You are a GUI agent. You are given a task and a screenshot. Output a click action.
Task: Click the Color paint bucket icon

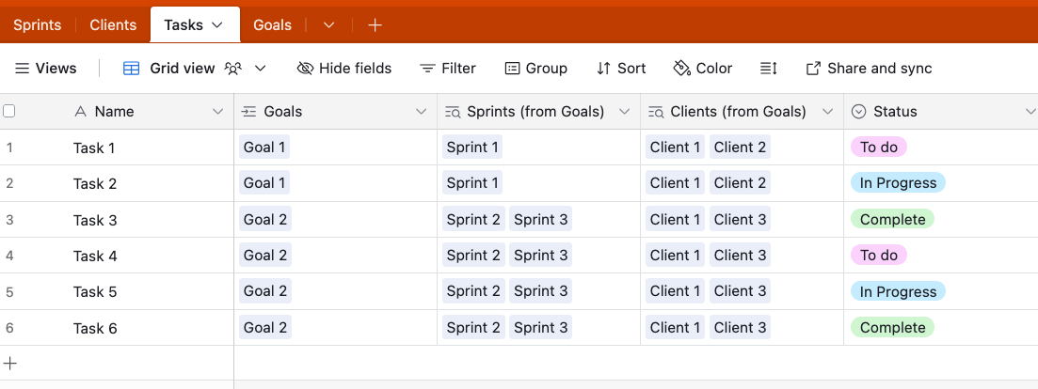pos(682,68)
